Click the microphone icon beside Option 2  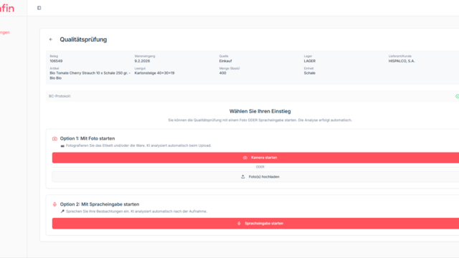pos(55,204)
